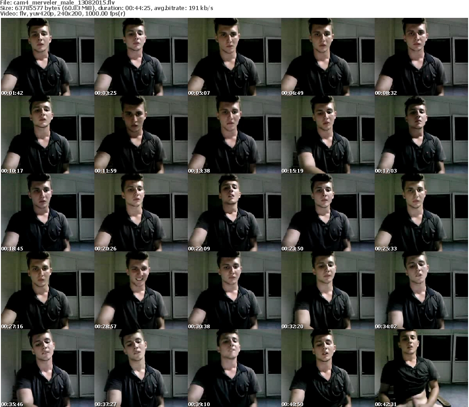Pick the frame at 00:40:50
This screenshot has width=469, height=407.
(x=328, y=368)
